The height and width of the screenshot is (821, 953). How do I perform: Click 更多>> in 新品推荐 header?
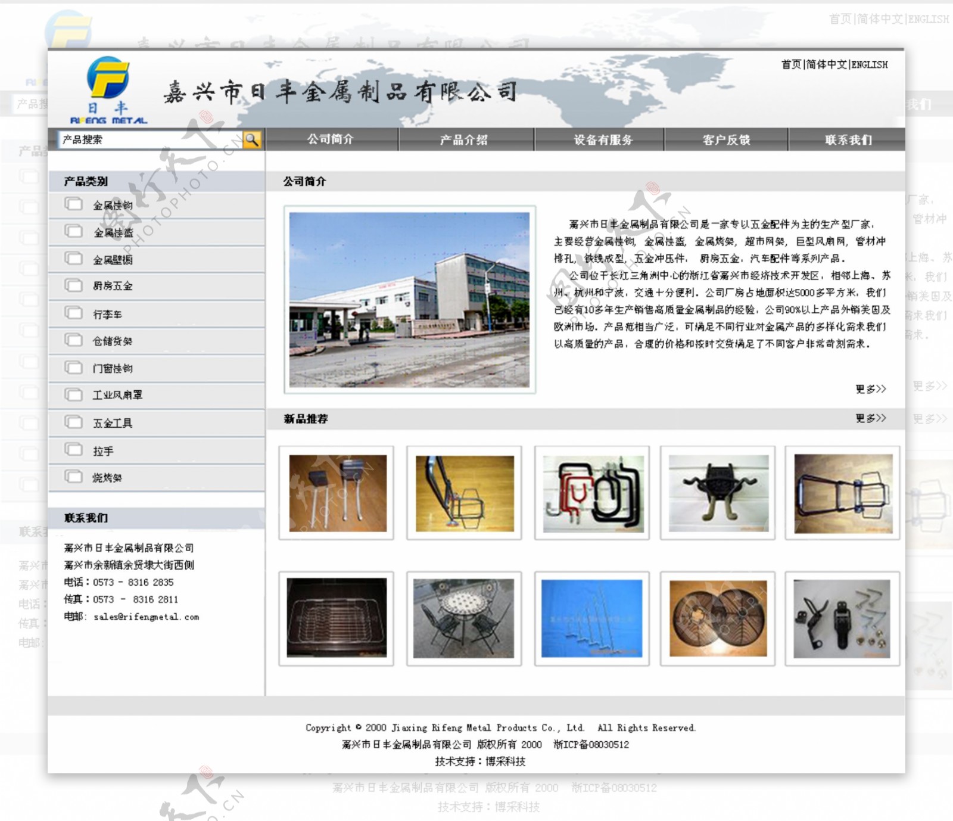871,418
